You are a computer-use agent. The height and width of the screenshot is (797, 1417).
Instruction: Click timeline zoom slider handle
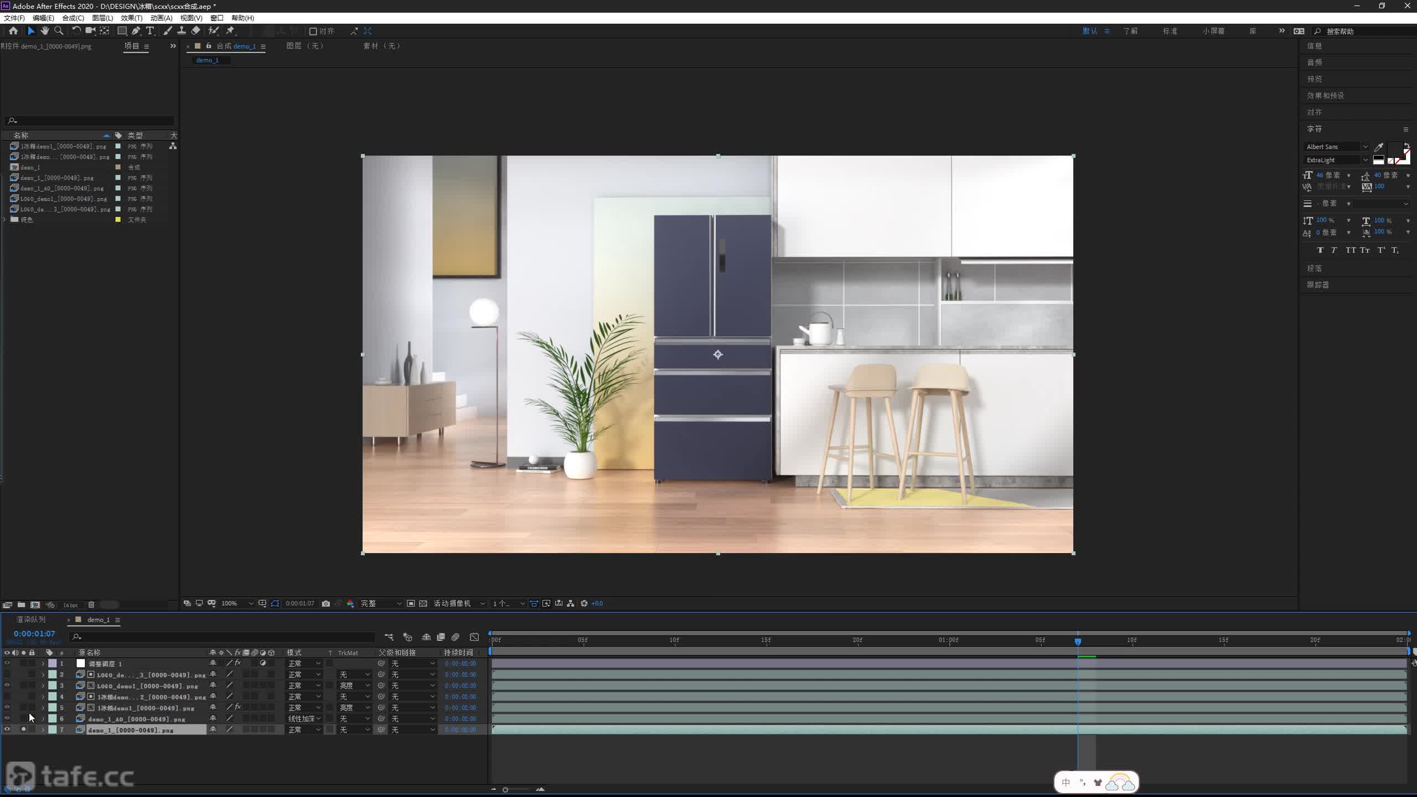[x=505, y=789]
